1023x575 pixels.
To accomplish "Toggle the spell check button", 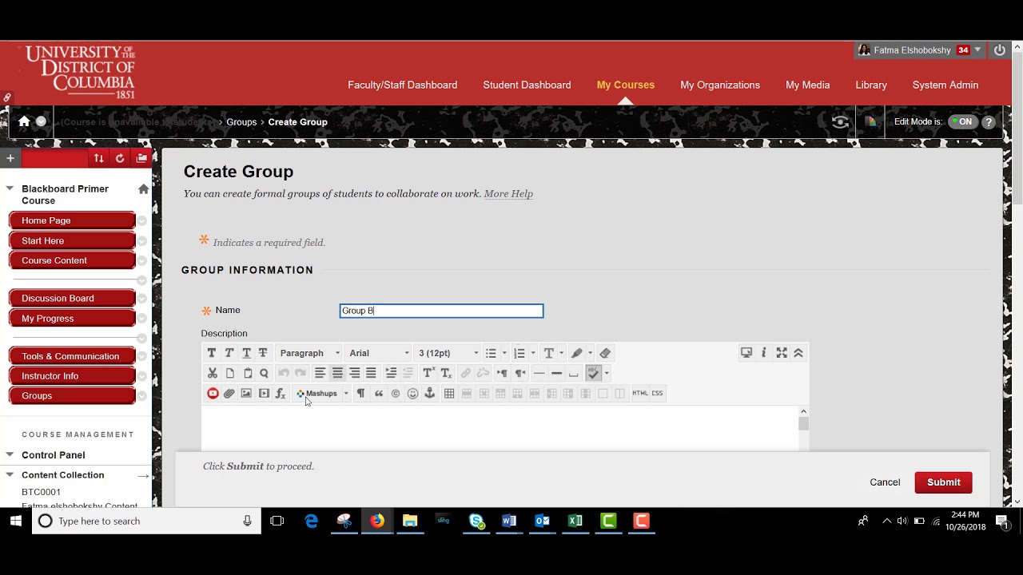I will (593, 373).
